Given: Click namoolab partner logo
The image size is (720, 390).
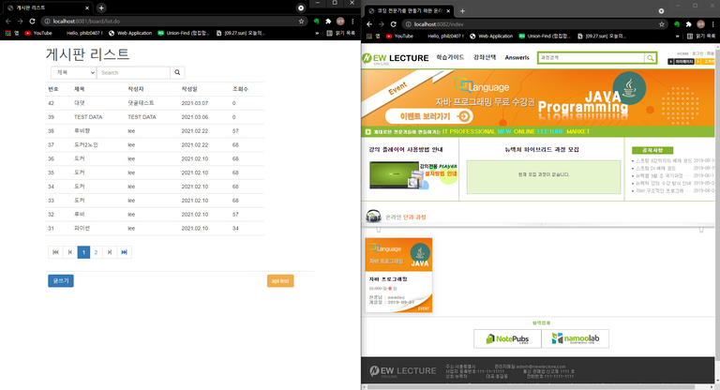Looking at the screenshot, I should click(576, 338).
